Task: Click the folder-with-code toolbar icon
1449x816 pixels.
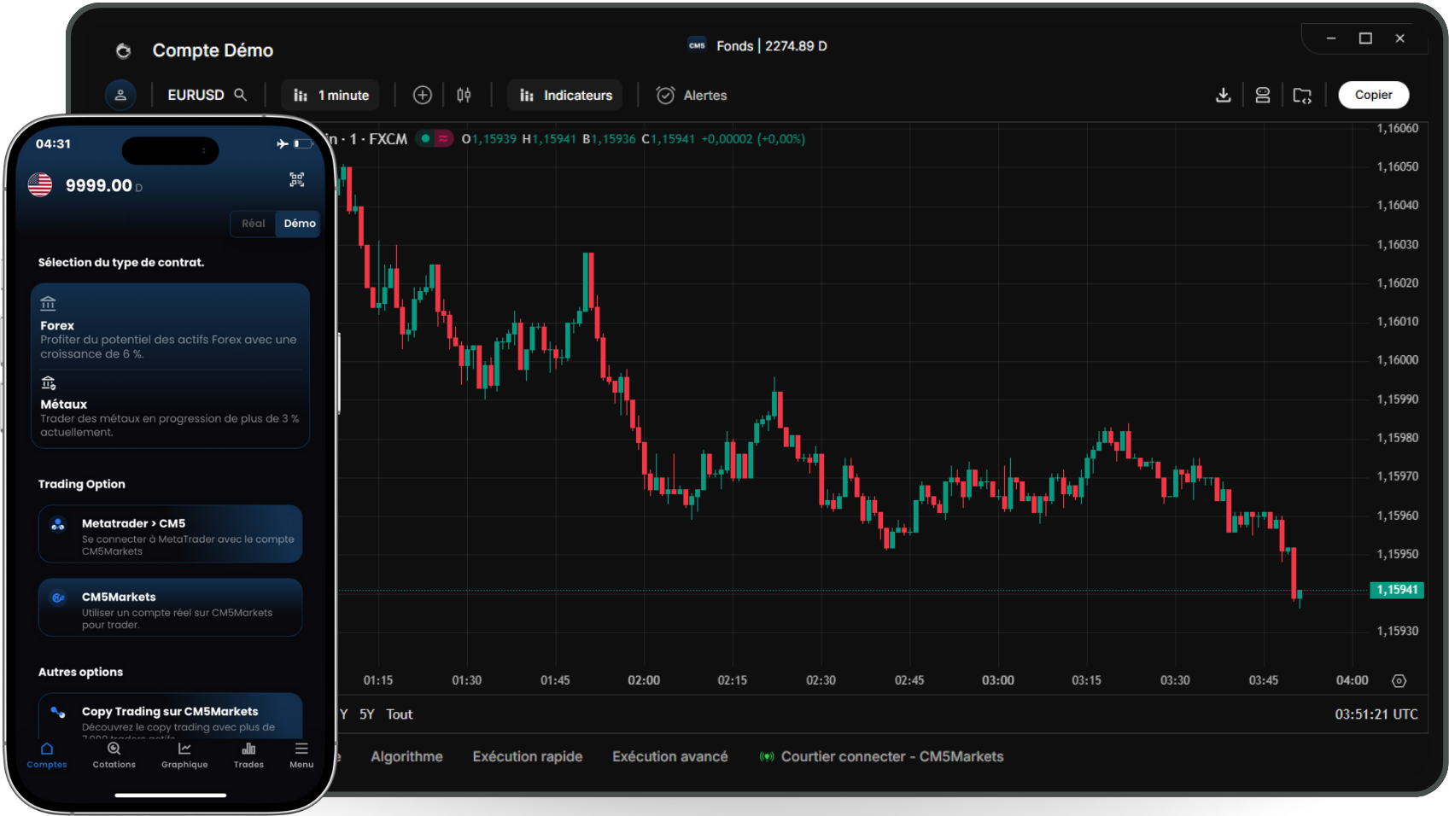Action: [x=1302, y=95]
